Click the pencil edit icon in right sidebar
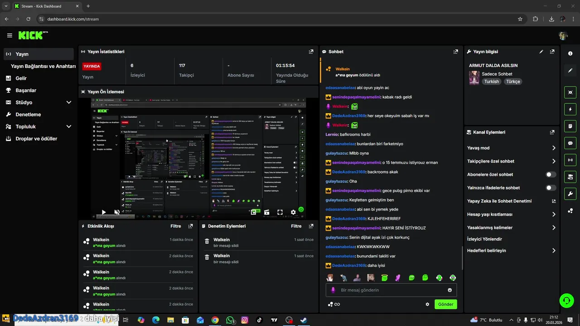The height and width of the screenshot is (326, 580). pyautogui.click(x=570, y=71)
